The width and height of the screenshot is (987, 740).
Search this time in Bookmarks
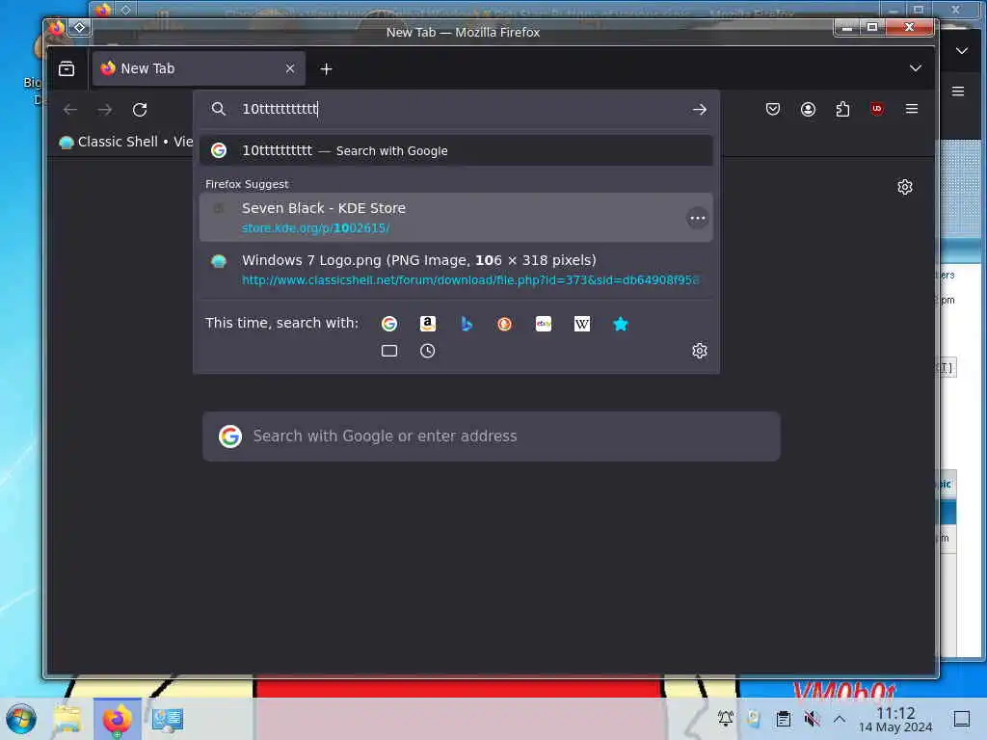(x=621, y=324)
